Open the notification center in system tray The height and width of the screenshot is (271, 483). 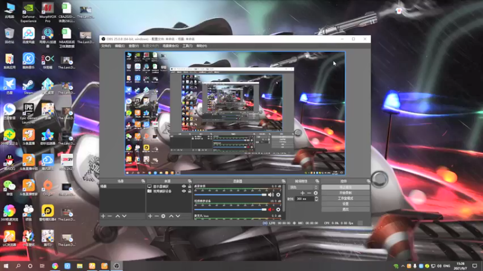(x=475, y=266)
